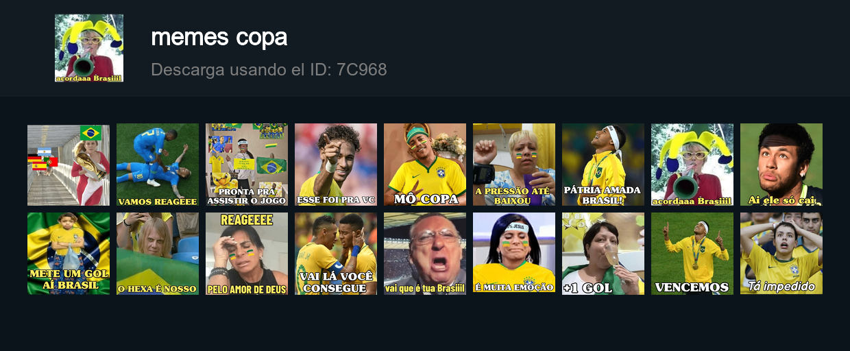The height and width of the screenshot is (351, 850).
Task: Select the "+1 GOL" sticker
Action: [x=603, y=254]
